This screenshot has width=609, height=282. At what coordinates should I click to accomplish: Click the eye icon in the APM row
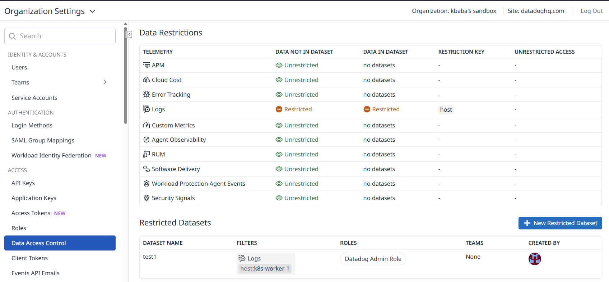tap(279, 65)
